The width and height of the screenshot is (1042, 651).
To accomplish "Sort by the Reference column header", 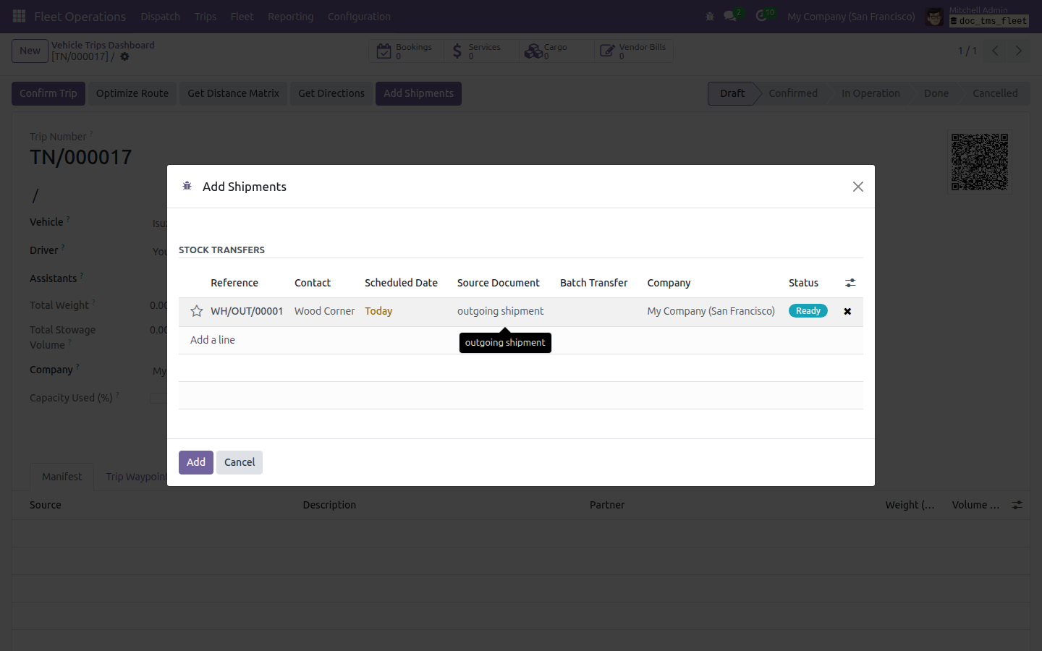I will click(x=234, y=283).
